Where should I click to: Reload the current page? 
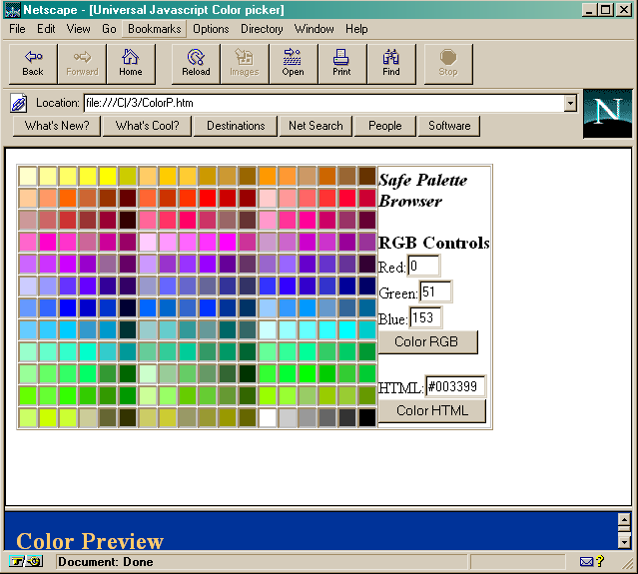coord(196,64)
